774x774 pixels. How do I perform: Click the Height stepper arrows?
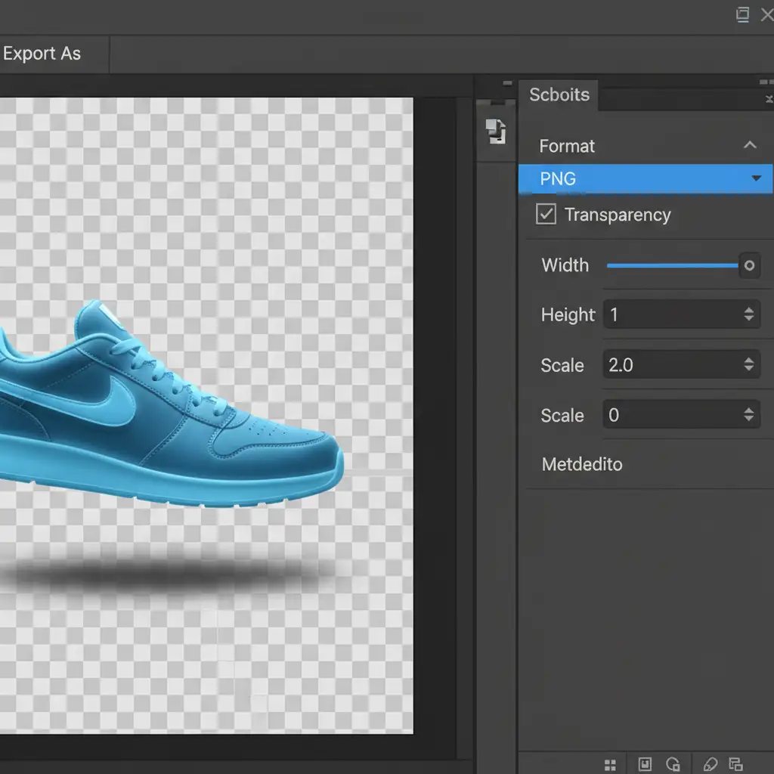click(748, 314)
